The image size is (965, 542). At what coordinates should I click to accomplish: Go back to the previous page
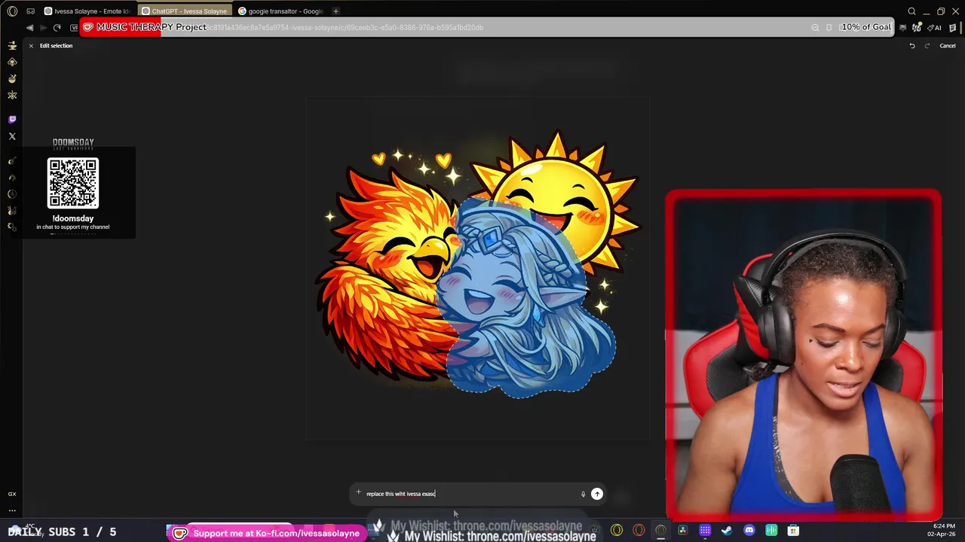[x=29, y=28]
